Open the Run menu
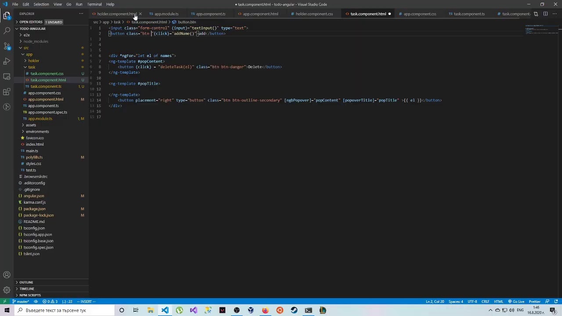562x316 pixels. tap(79, 4)
